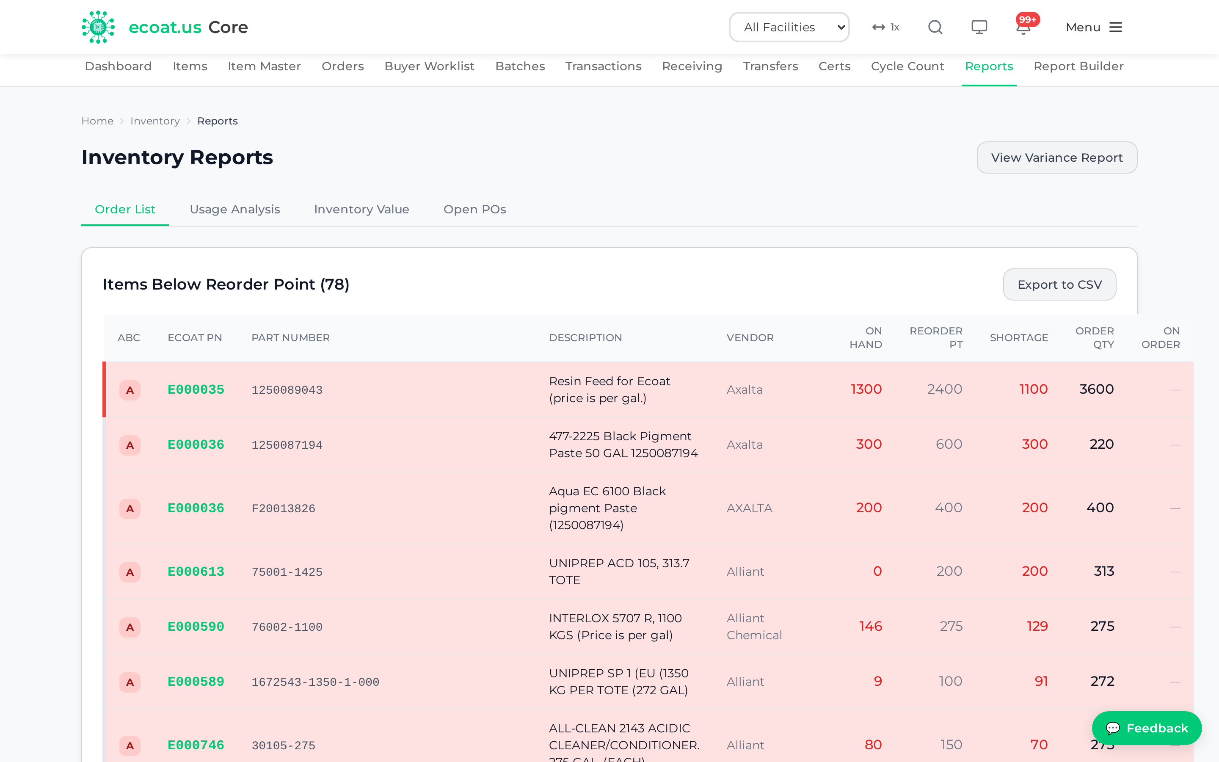Click the A class badge for E000613

(130, 572)
